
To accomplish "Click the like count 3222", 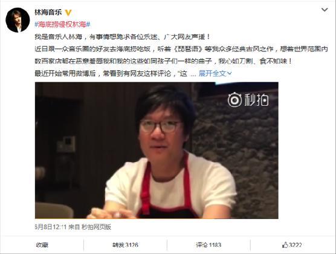I will 296,245.
